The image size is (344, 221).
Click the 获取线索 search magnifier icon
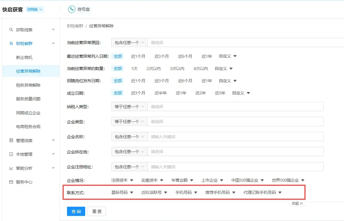tap(11, 29)
